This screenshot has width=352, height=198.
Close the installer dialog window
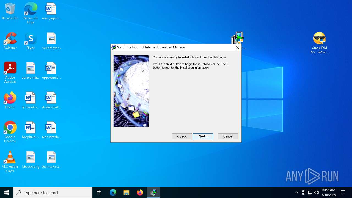click(x=237, y=47)
